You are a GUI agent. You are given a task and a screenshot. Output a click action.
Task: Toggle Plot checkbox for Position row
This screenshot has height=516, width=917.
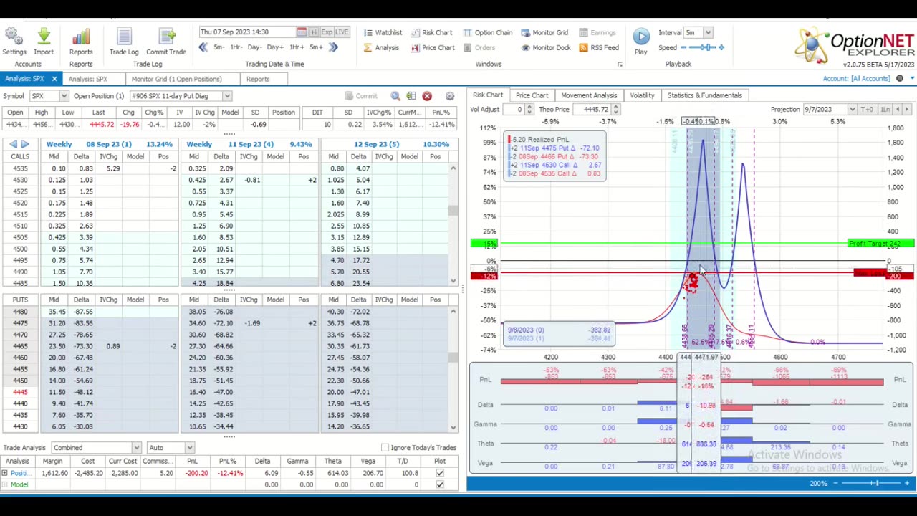pyautogui.click(x=440, y=473)
